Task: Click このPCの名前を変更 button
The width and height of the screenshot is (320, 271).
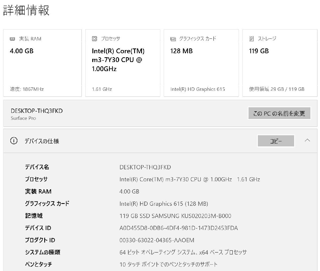Action: (279, 113)
